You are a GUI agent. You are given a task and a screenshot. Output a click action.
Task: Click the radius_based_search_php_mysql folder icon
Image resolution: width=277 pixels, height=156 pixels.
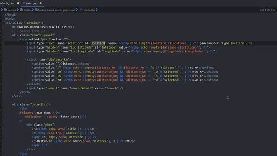coord(37,10)
